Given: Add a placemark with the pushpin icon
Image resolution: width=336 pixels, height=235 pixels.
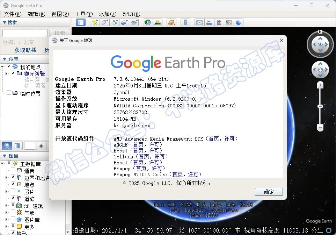Looking at the screenshot, I should (x=95, y=22).
